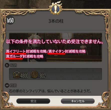Click the 真イフリート underlined requirement text
This screenshot has height=110, width=111.
16,51
